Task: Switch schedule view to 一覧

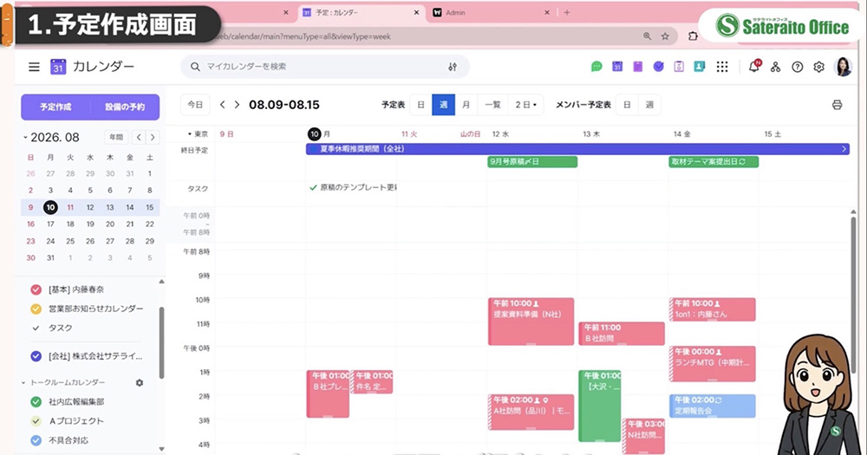Action: (492, 105)
